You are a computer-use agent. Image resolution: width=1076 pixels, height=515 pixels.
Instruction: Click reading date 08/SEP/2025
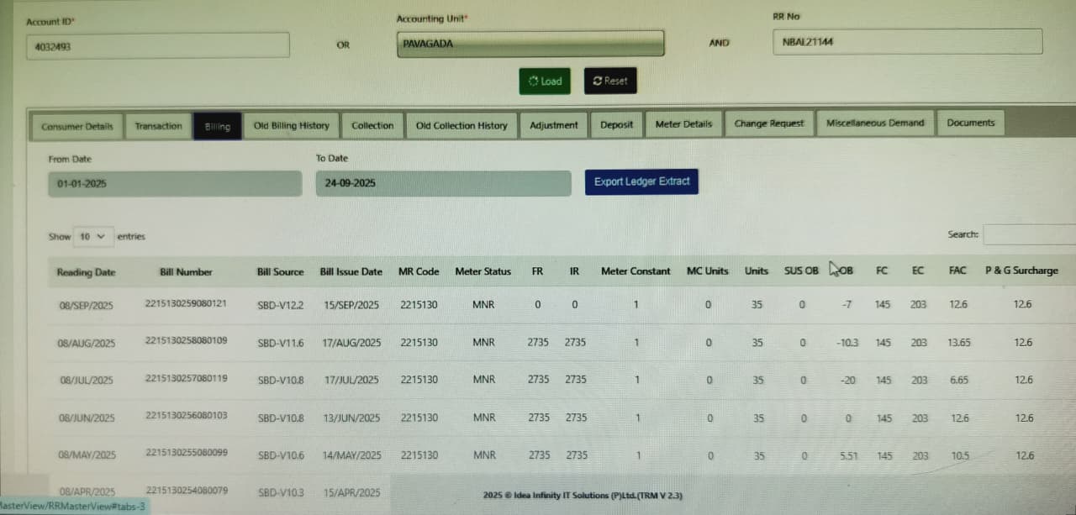click(x=86, y=306)
